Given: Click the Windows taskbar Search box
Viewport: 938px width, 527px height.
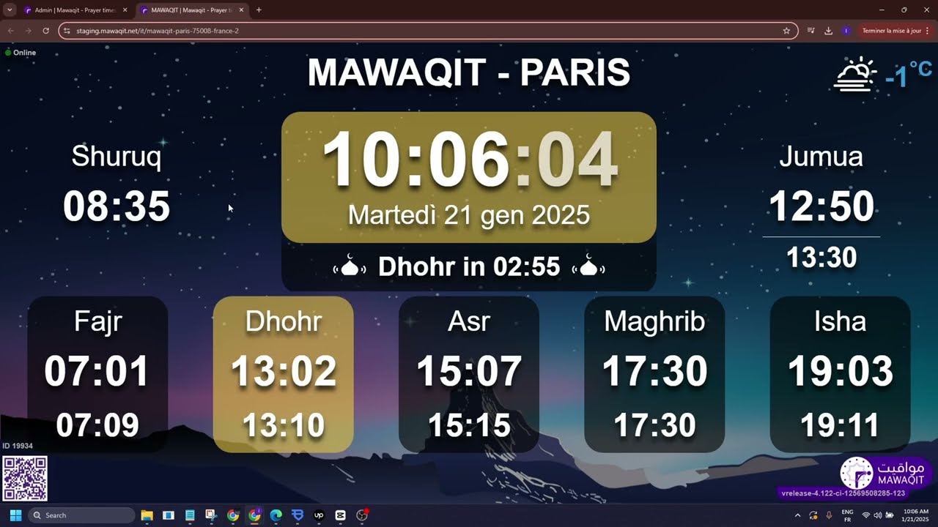Looking at the screenshot, I should point(81,515).
